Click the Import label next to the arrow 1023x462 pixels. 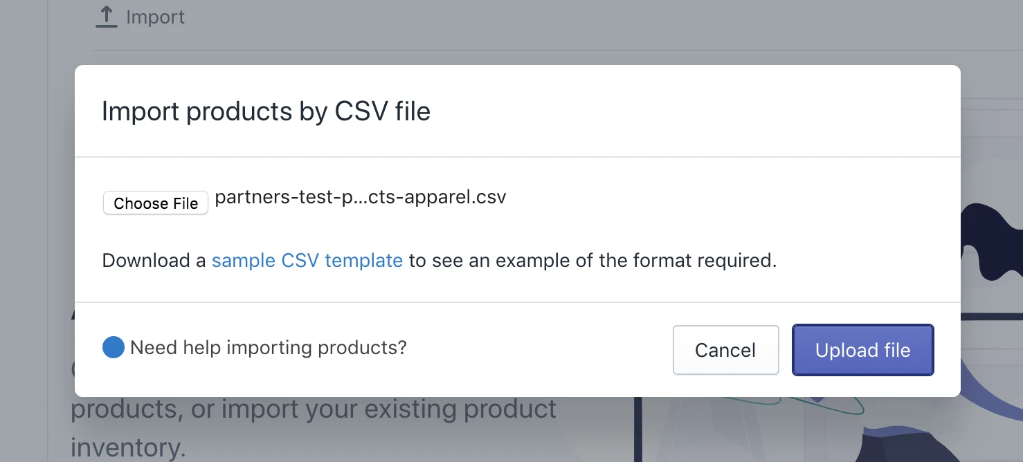click(x=155, y=17)
